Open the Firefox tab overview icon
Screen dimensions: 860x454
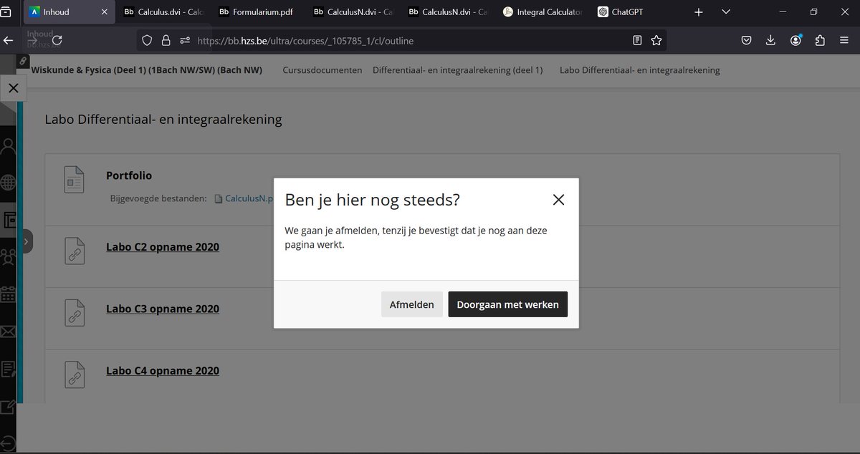[6, 12]
